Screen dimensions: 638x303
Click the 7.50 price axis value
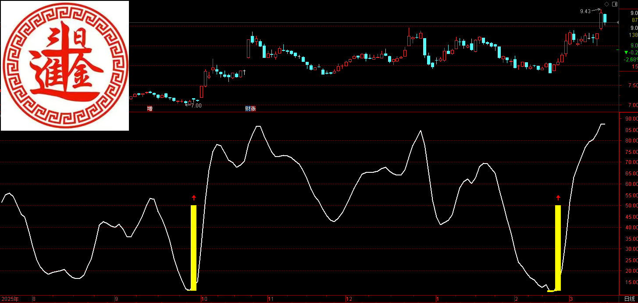point(632,86)
